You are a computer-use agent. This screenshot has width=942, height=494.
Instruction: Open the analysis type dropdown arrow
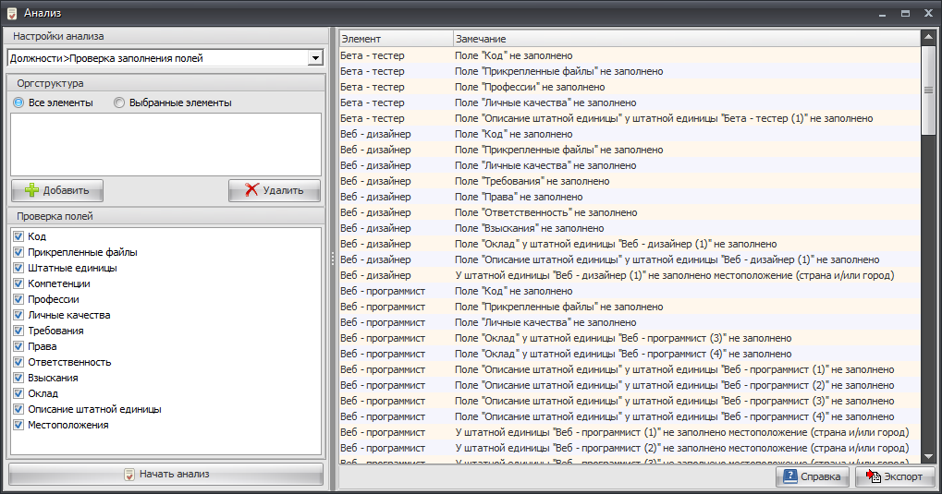tap(315, 58)
